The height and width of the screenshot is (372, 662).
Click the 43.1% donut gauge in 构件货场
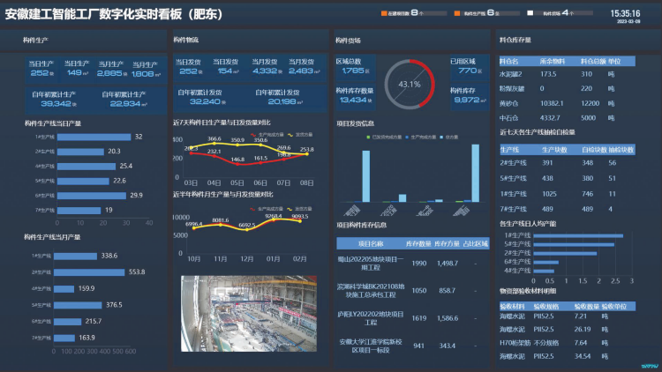410,84
